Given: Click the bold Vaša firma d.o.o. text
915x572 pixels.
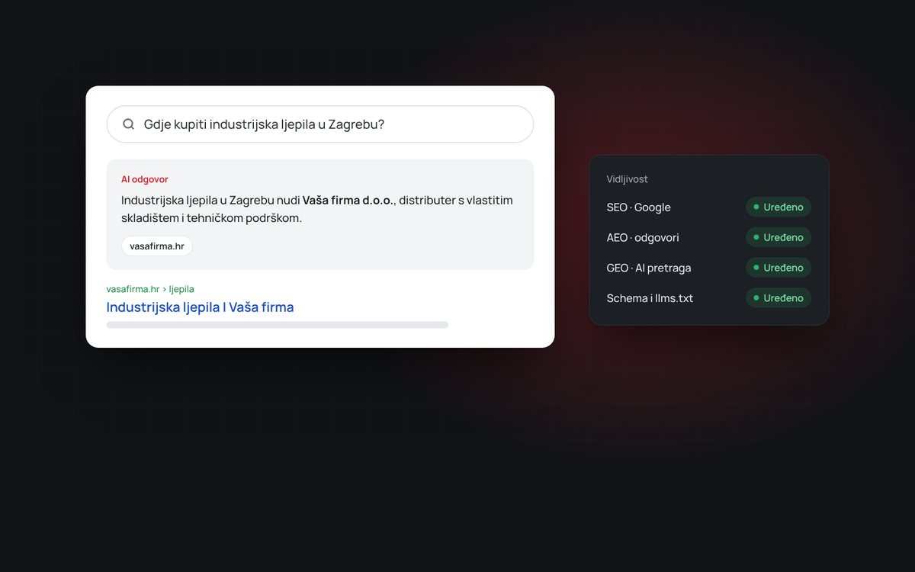Looking at the screenshot, I should click(x=347, y=200).
